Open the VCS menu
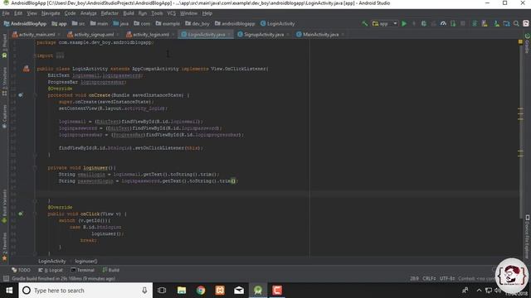The width and height of the screenshot is (531, 298). 172,13
